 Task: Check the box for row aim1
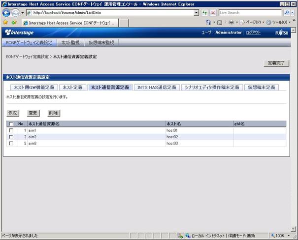pyautogui.click(x=11, y=130)
